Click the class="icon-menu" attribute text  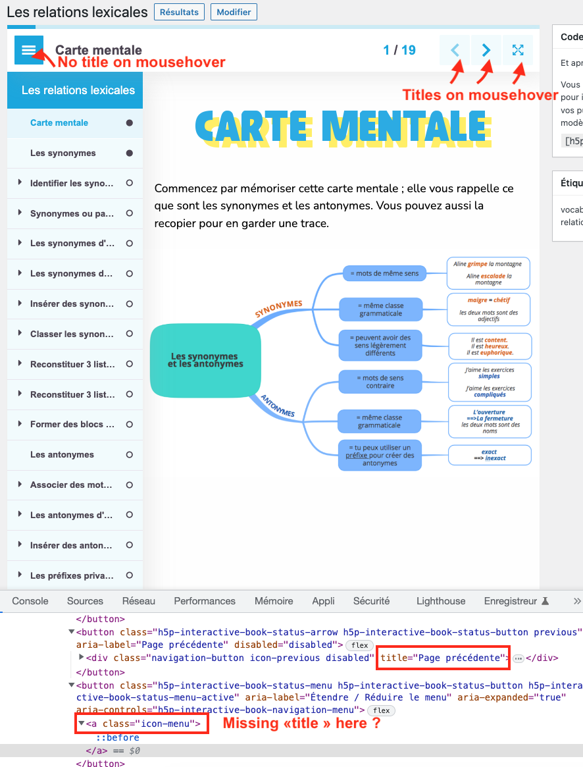click(149, 724)
